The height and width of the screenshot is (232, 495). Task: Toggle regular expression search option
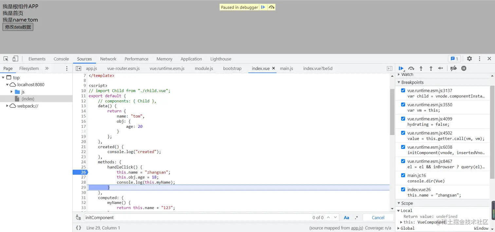click(x=357, y=218)
